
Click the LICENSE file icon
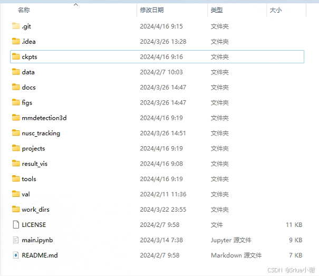16,224
